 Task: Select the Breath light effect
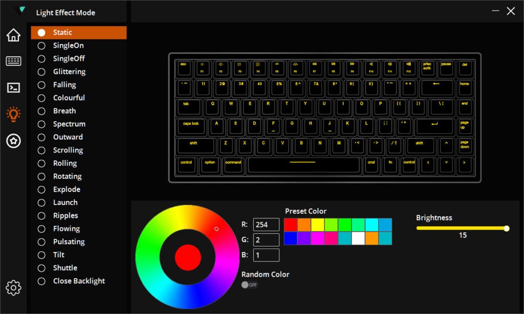79,111
